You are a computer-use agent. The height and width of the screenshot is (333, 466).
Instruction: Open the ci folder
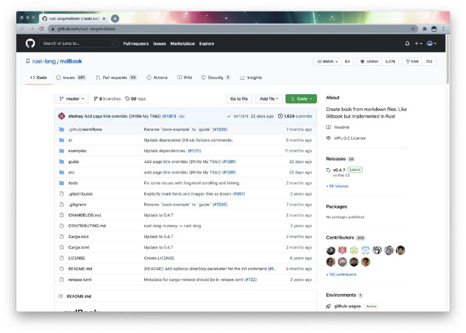click(70, 140)
